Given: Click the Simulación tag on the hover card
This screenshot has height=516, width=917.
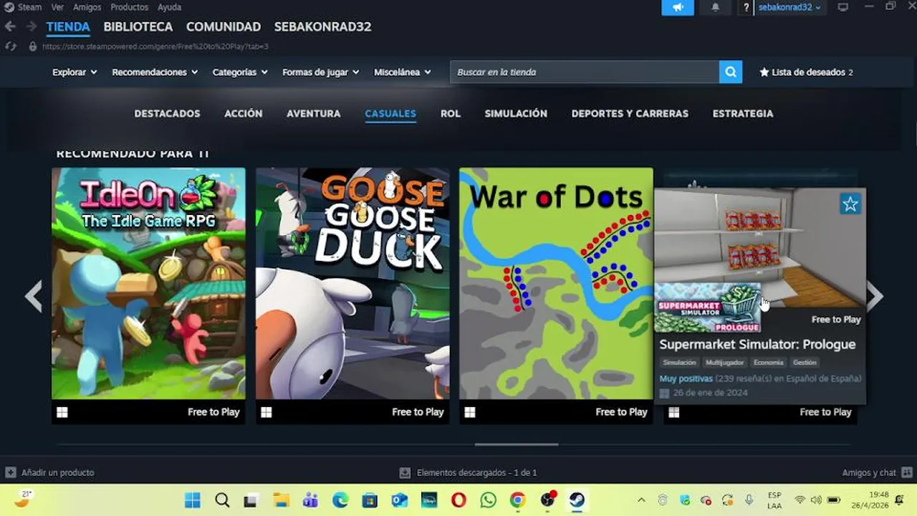Looking at the screenshot, I should point(679,363).
